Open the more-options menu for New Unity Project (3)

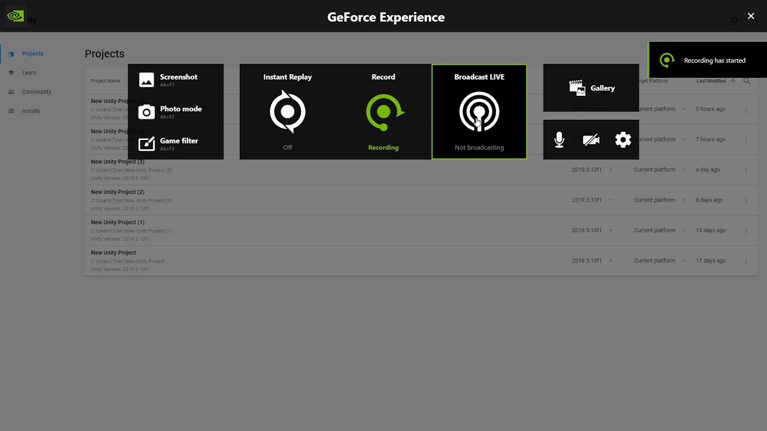tap(746, 170)
